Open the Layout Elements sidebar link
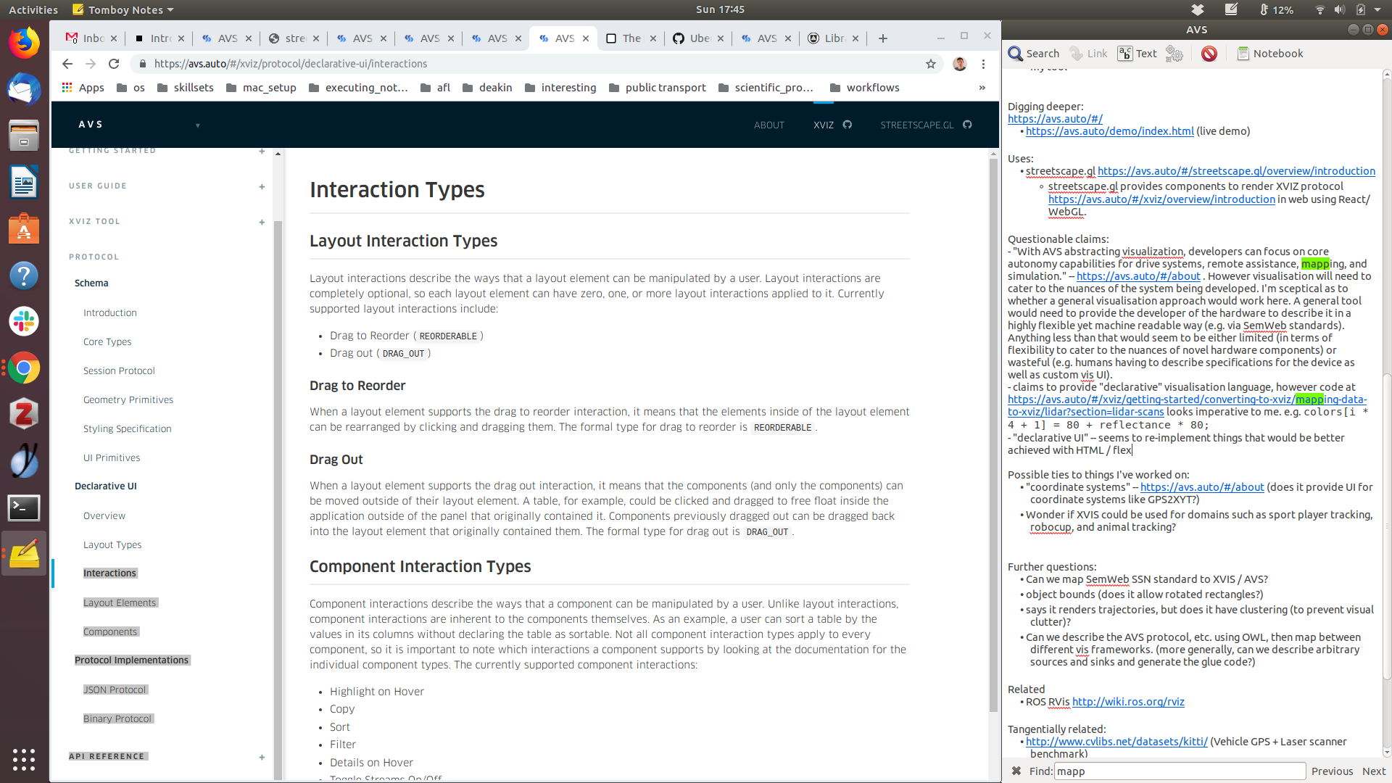Viewport: 1392px width, 783px height. 120,602
